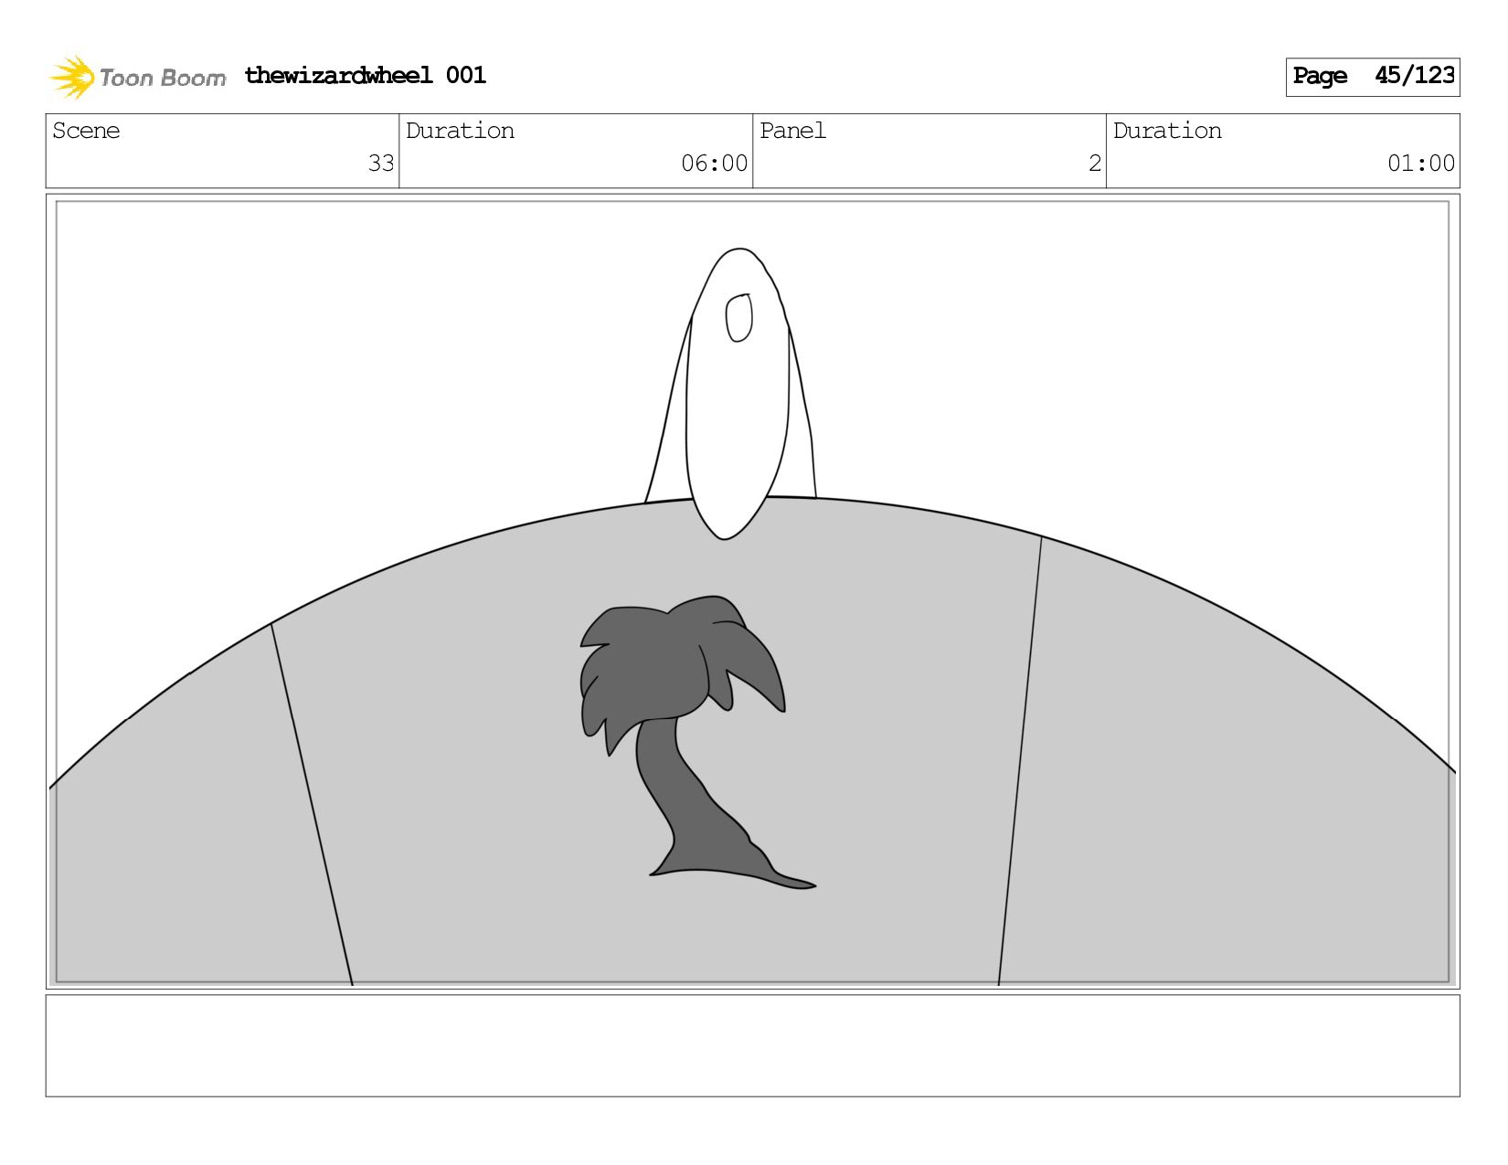This screenshot has height=1165, width=1508.
Task: Click the project title 'thewizardwheel 001'
Action: (366, 76)
